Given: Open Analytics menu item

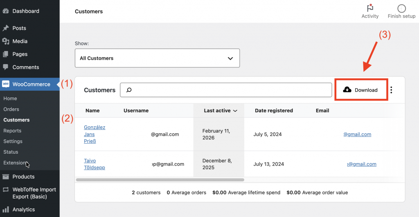Looking at the screenshot, I should (23, 210).
